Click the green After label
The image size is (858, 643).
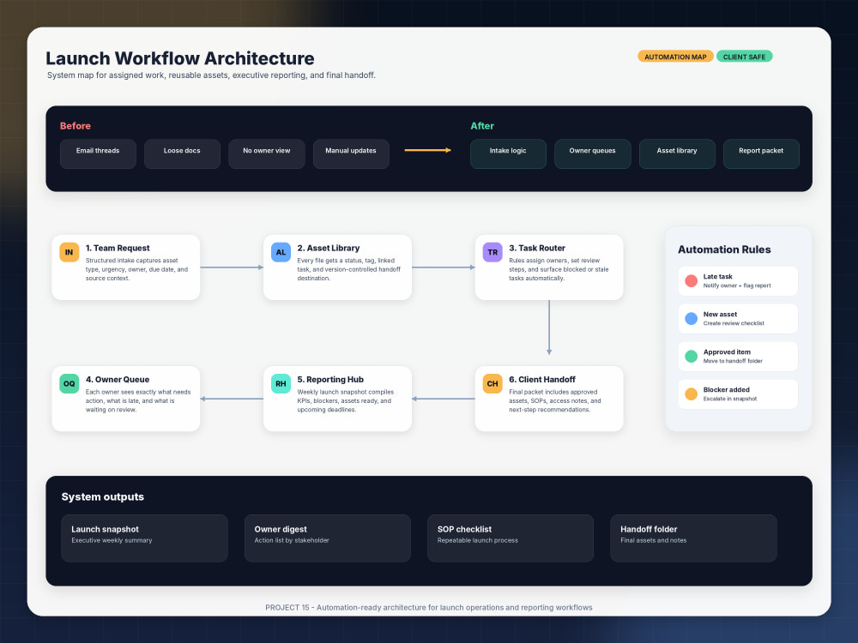(482, 126)
